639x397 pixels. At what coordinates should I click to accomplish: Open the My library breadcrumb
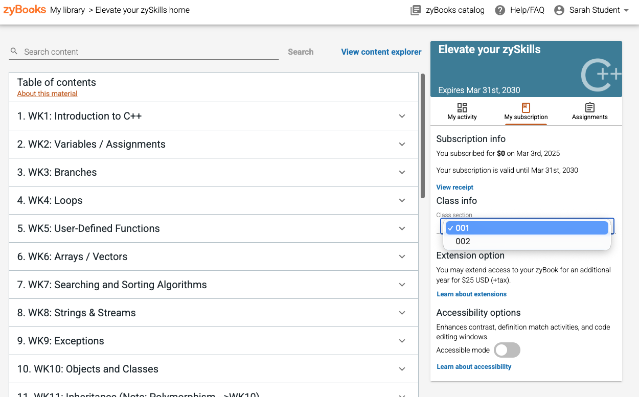click(67, 10)
